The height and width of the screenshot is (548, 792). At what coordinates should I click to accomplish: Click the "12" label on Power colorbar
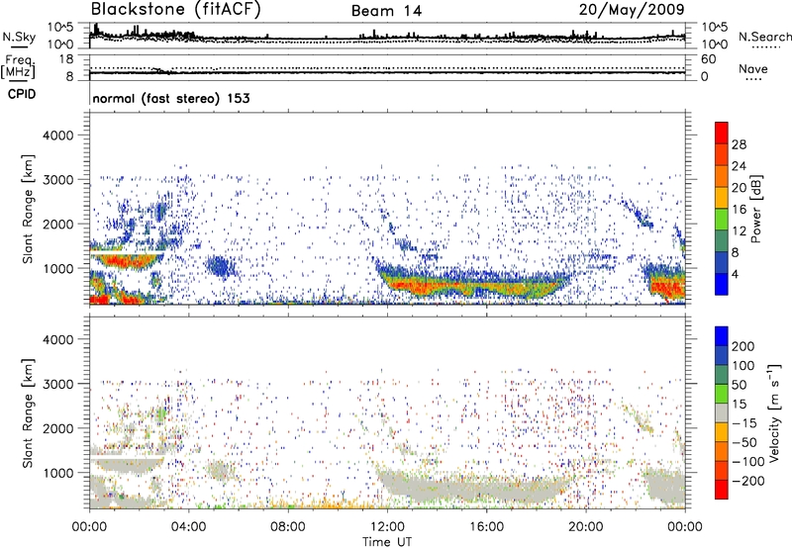click(x=739, y=231)
